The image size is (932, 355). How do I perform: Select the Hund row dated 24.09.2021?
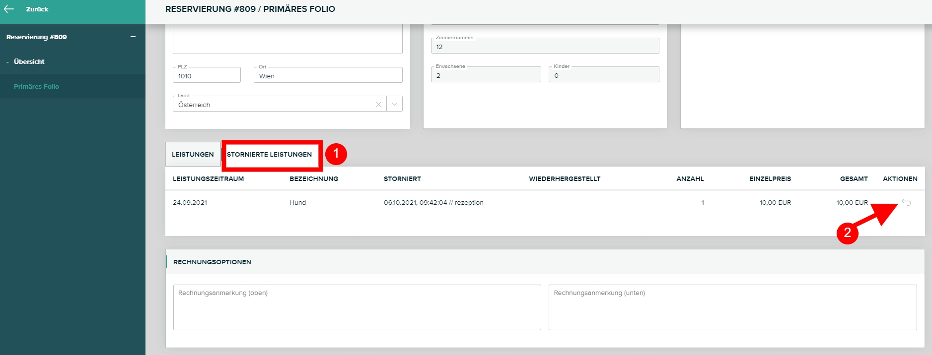pyautogui.click(x=298, y=202)
